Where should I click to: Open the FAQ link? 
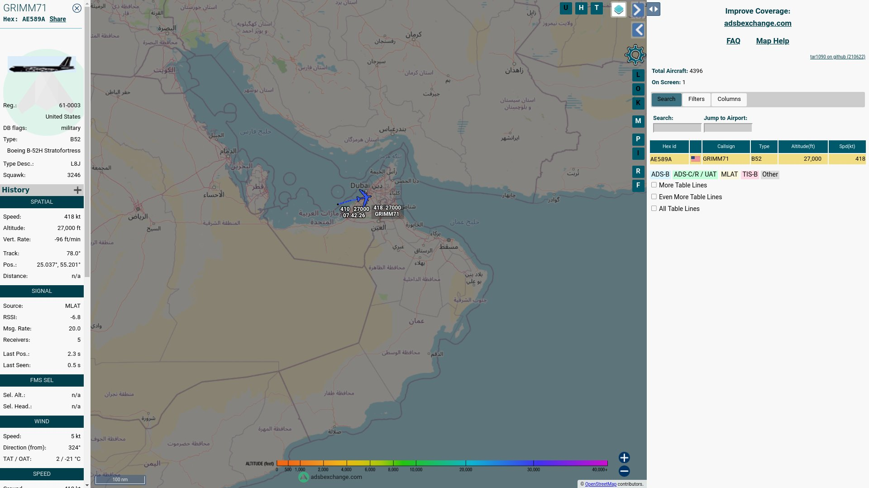(x=733, y=41)
